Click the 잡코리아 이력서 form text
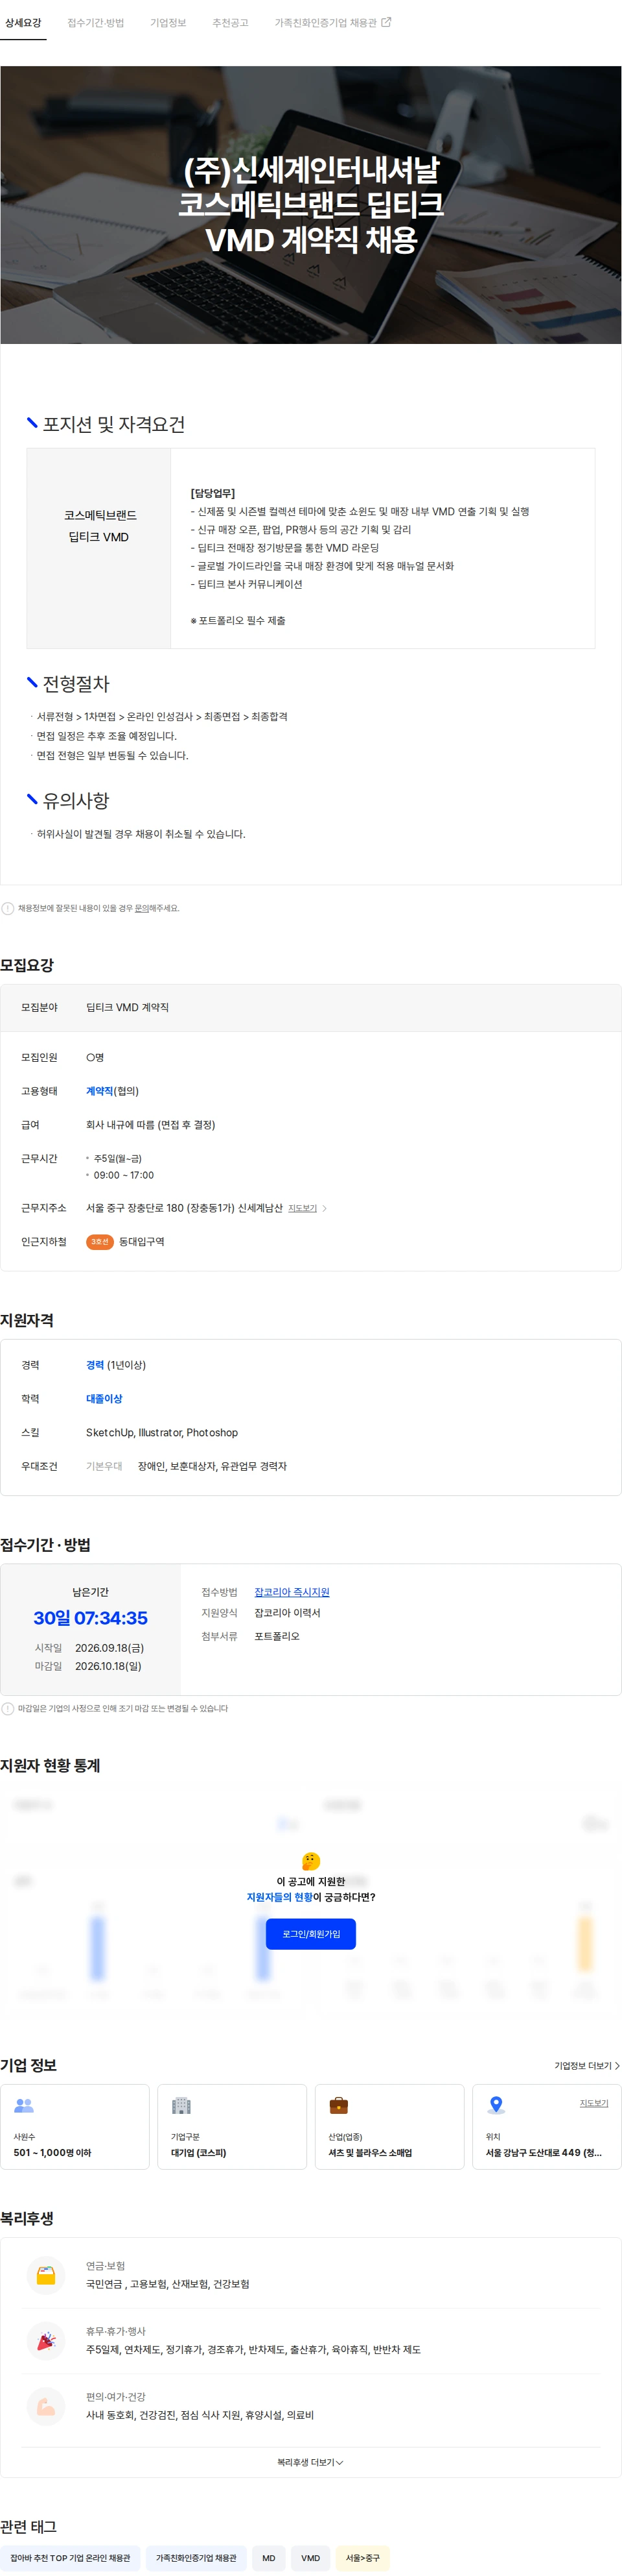The image size is (622, 2576). 288,1613
